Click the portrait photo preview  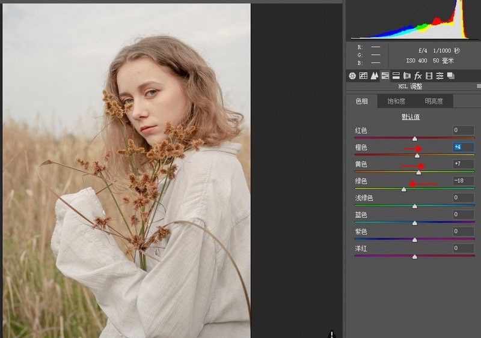click(x=126, y=171)
